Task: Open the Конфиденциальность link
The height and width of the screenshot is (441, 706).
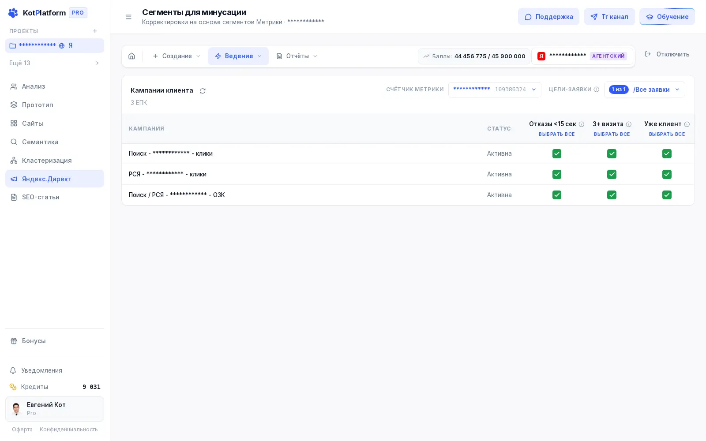Action: pyautogui.click(x=69, y=430)
